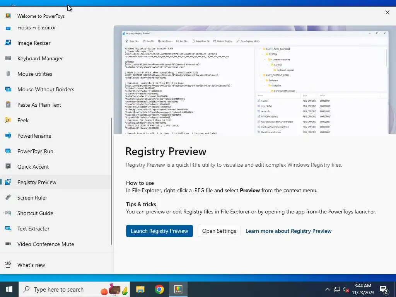
Task: Select Screen Ruler from sidebar
Action: (56, 198)
